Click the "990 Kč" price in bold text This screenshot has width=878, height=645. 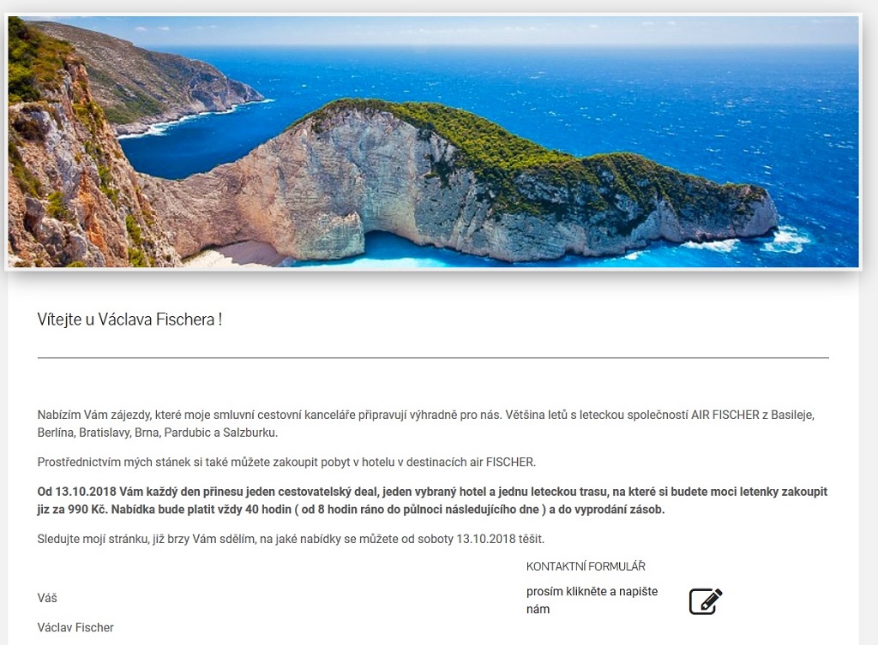tap(88, 510)
